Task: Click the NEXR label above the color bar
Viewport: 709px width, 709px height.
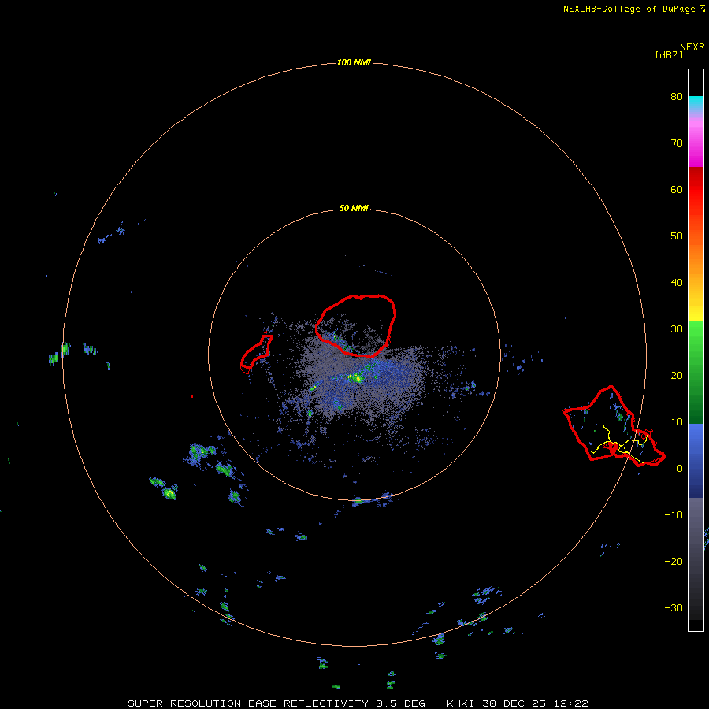Action: point(692,47)
